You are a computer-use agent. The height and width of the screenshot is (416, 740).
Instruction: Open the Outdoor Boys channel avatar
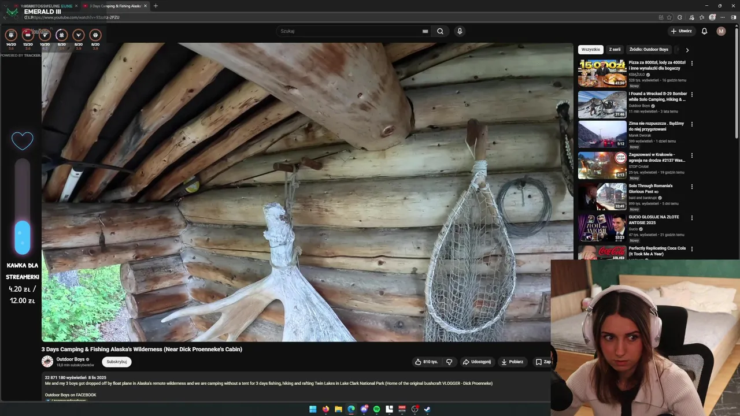pos(47,362)
